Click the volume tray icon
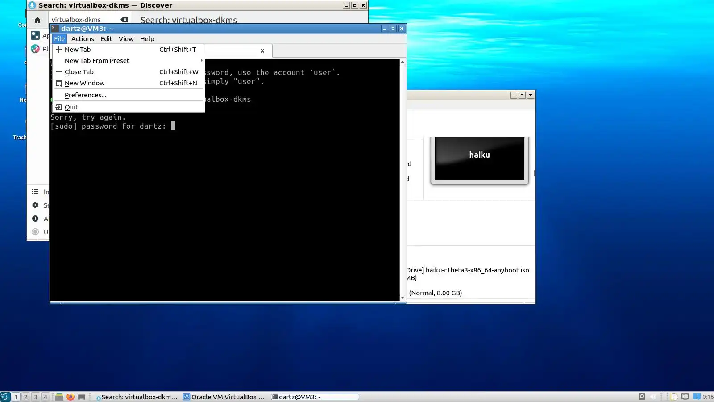 pyautogui.click(x=653, y=397)
